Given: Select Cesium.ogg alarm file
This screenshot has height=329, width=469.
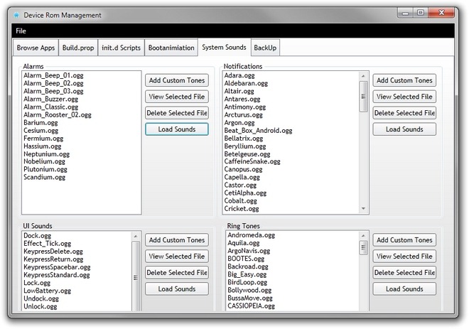Looking at the screenshot, I should [41, 131].
